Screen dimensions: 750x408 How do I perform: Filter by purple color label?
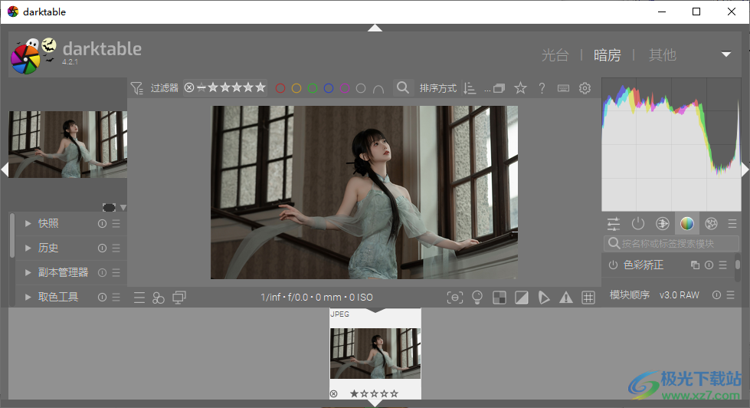[x=345, y=88]
